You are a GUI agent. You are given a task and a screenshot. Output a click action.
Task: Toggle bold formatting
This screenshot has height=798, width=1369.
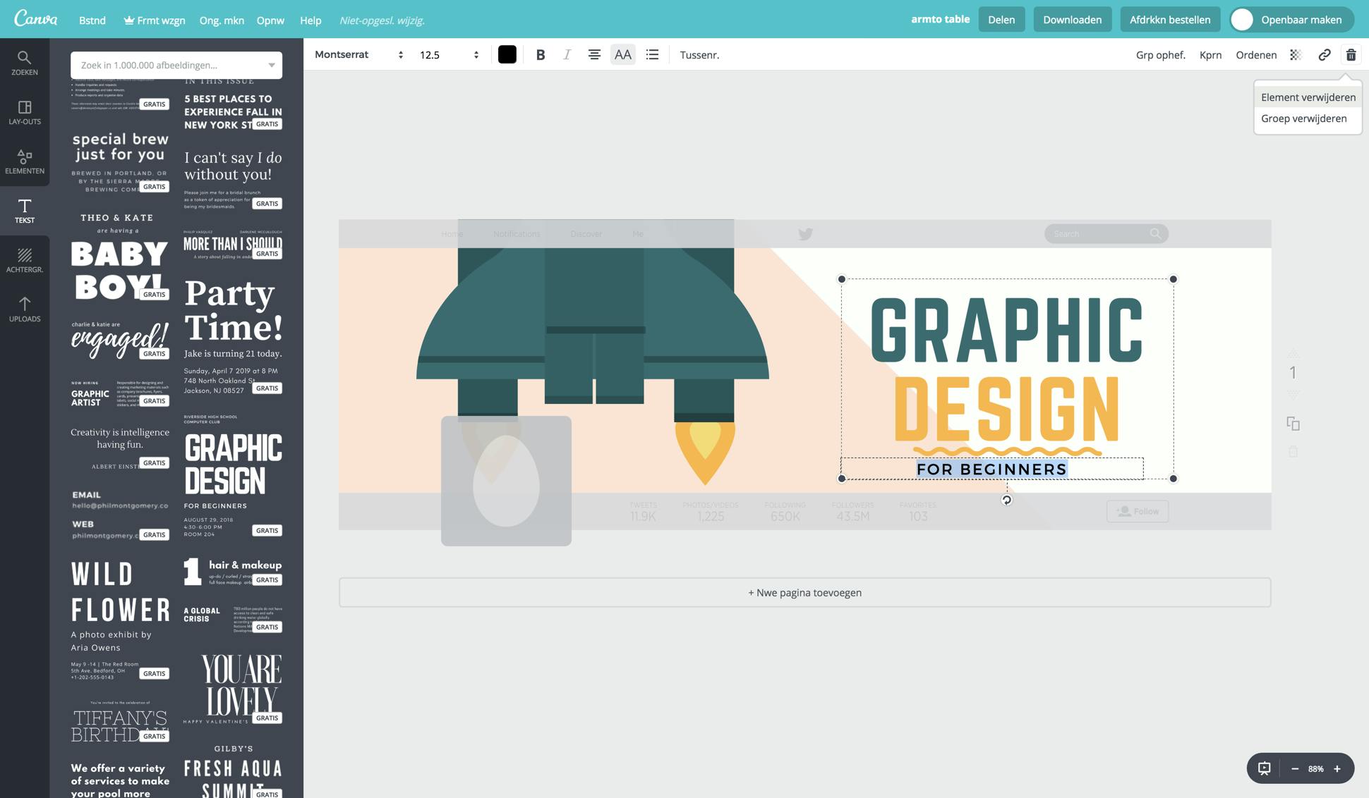(x=540, y=55)
